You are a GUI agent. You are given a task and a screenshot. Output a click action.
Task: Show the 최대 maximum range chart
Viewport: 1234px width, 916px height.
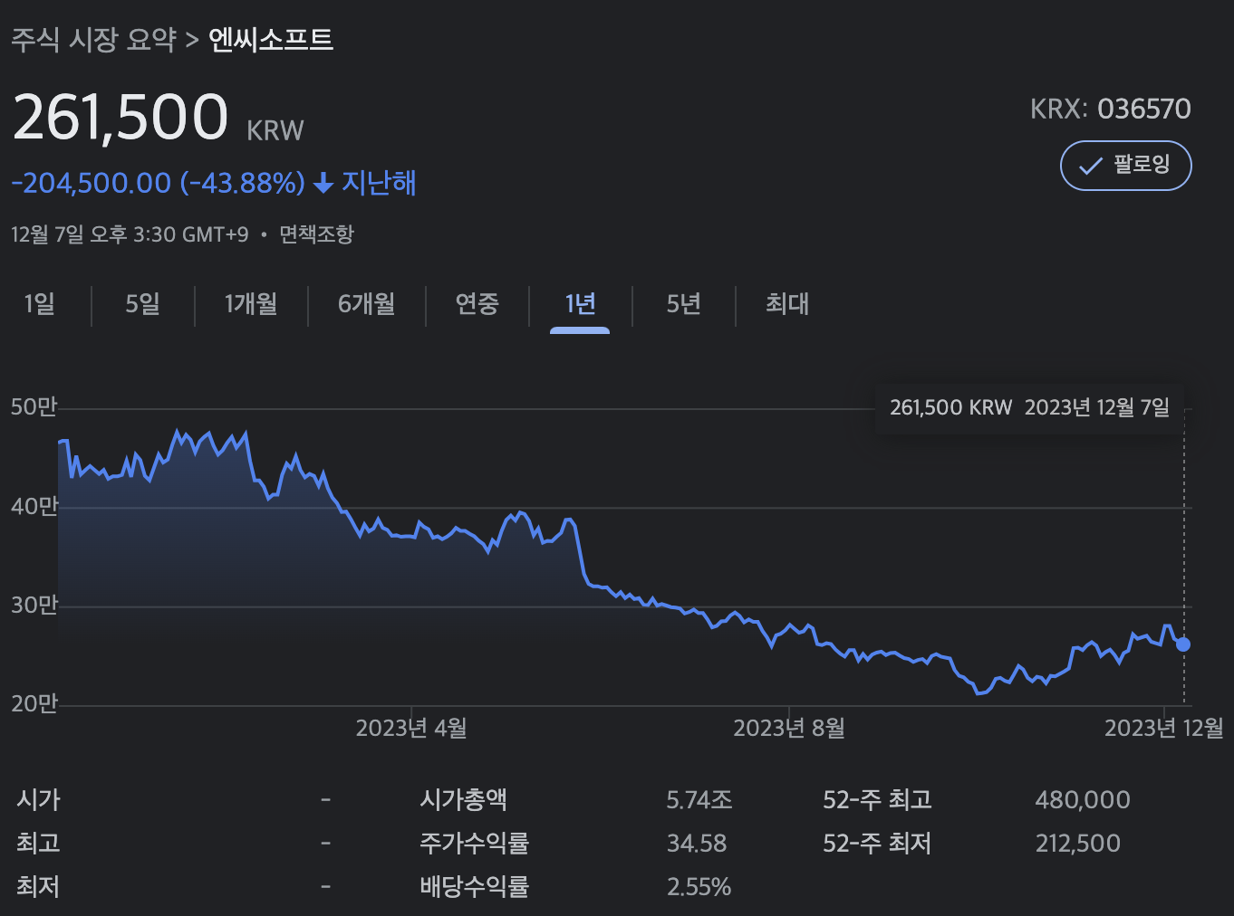(x=787, y=304)
